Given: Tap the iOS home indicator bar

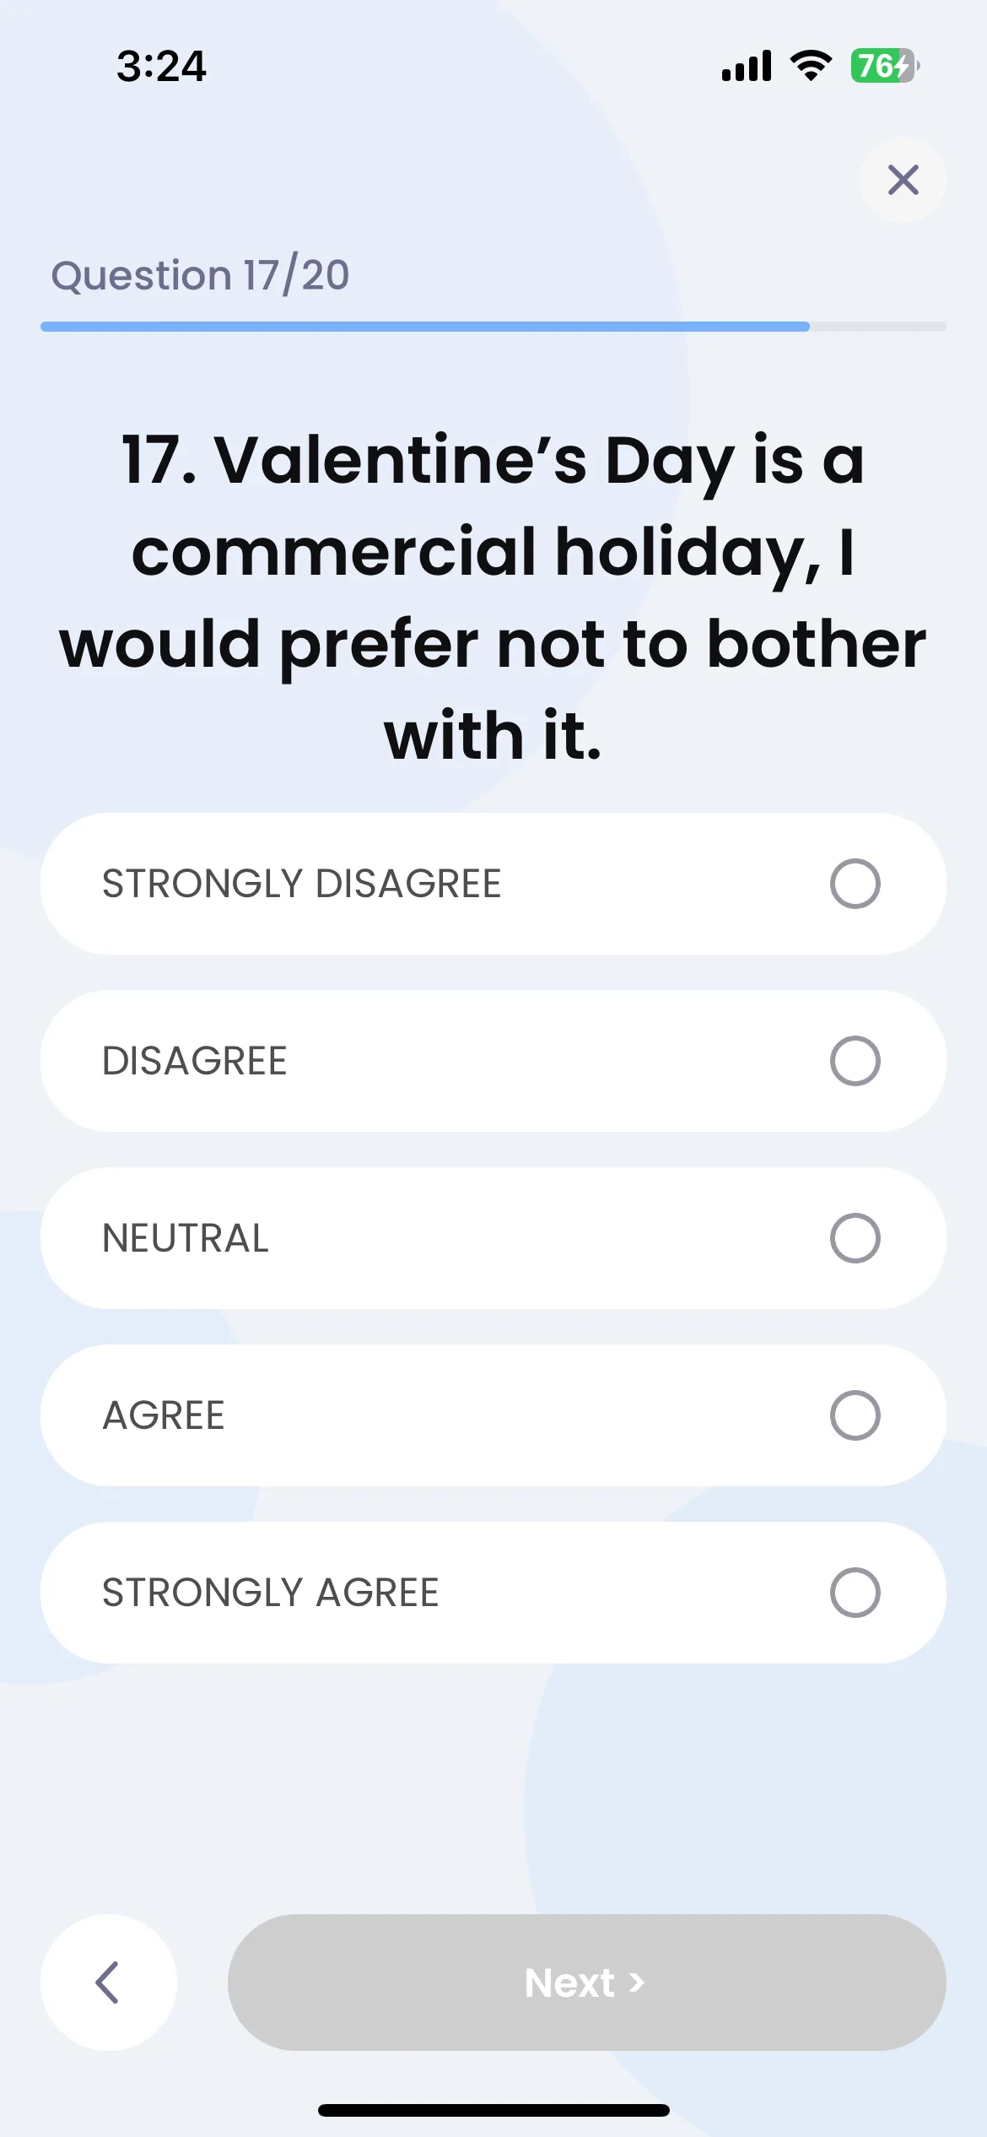Looking at the screenshot, I should 493,2110.
